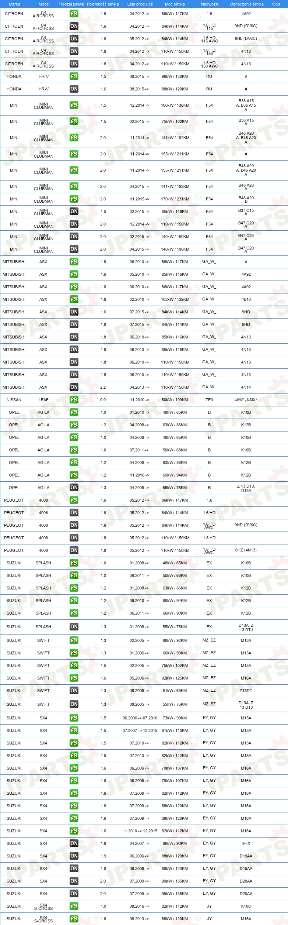Click the Pojemność silnika column header

pyautogui.click(x=103, y=4)
